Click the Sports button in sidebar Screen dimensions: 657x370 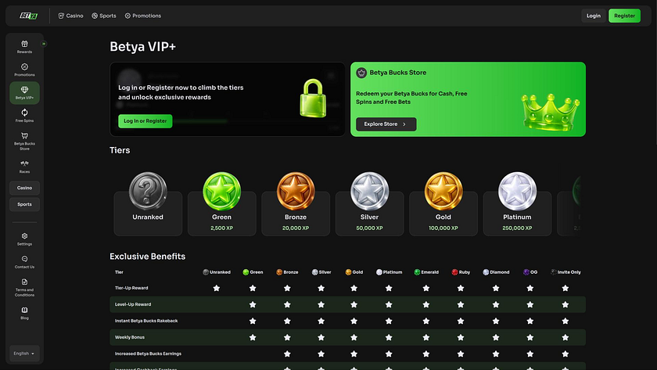coord(25,204)
